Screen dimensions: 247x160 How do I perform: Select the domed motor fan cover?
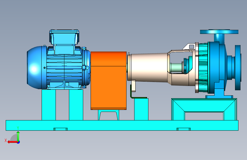pos(37,67)
